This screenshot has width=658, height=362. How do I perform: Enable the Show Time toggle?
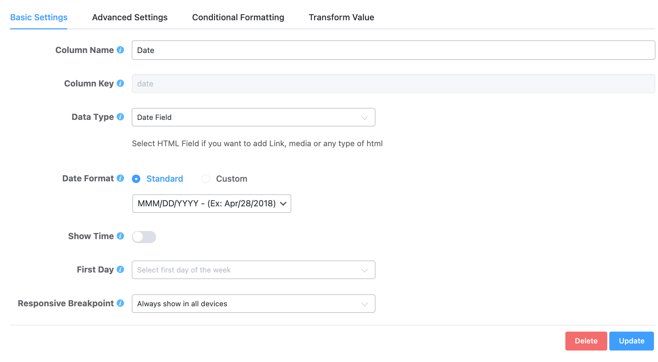[144, 237]
